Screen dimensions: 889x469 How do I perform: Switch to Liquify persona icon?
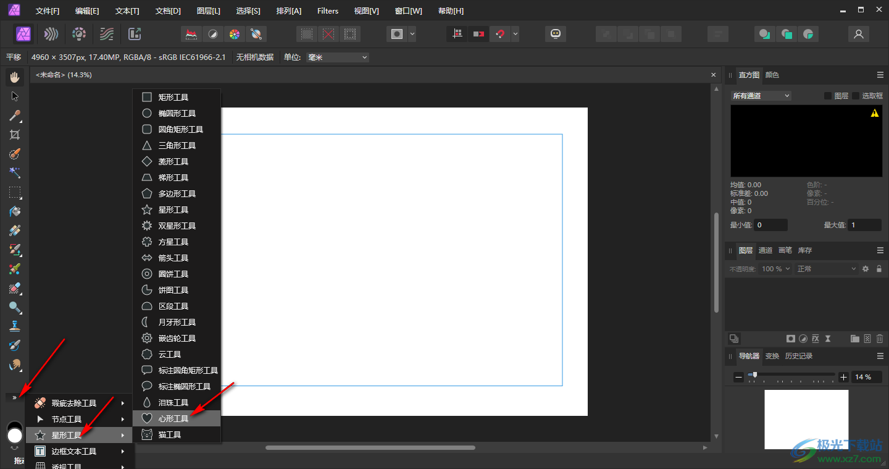(x=51, y=34)
